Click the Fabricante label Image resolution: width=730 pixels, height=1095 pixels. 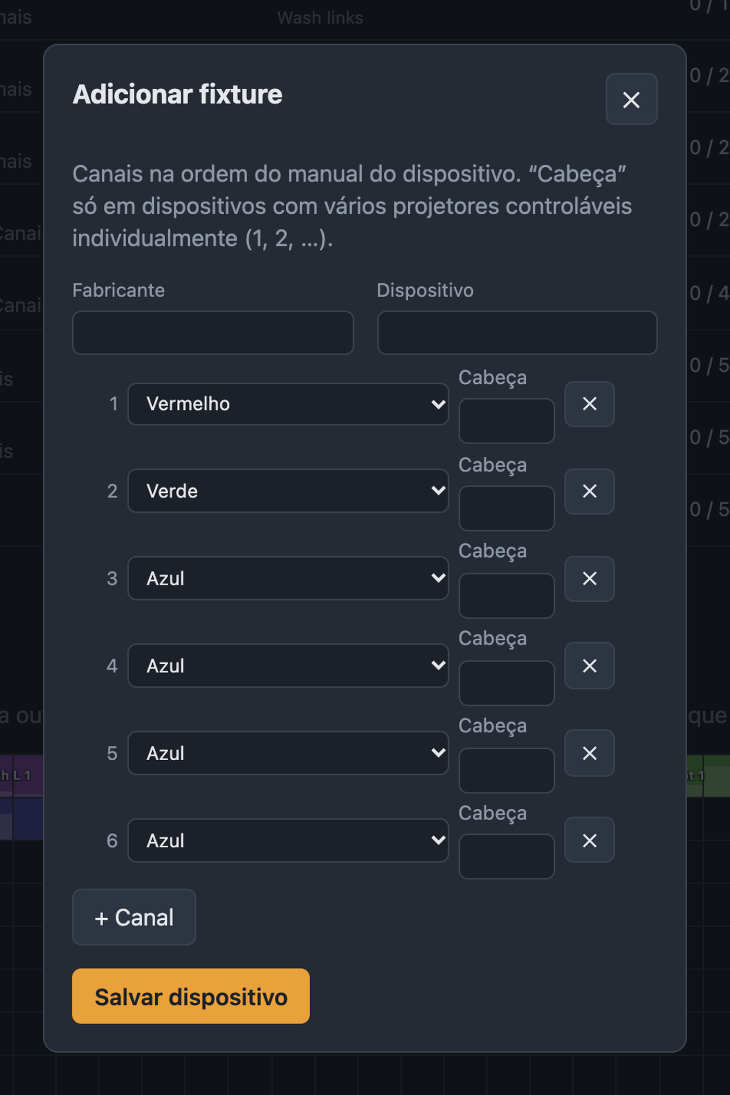point(118,290)
